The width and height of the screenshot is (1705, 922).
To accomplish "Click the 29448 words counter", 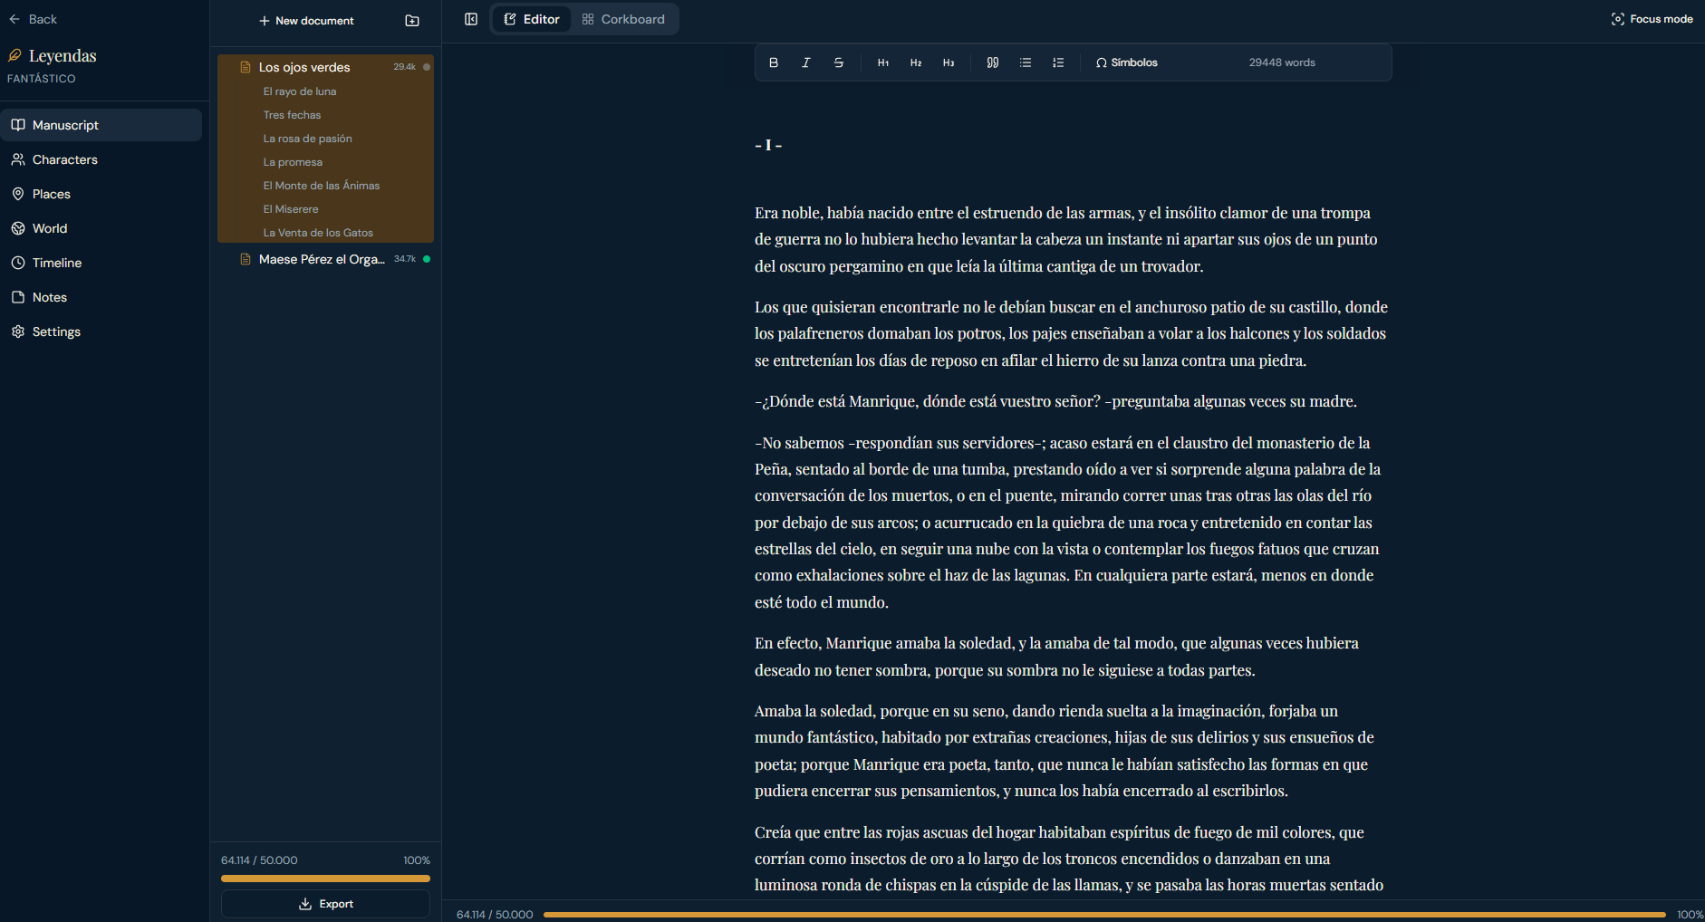I will tap(1282, 62).
